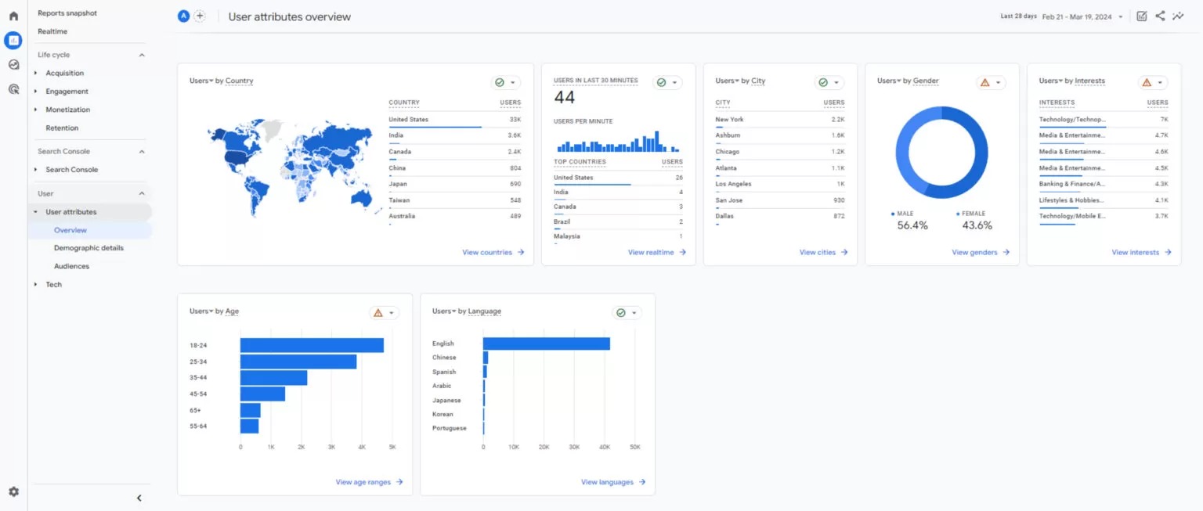Click warning triangle icon on Interests card
1203x511 pixels.
pyautogui.click(x=1147, y=82)
